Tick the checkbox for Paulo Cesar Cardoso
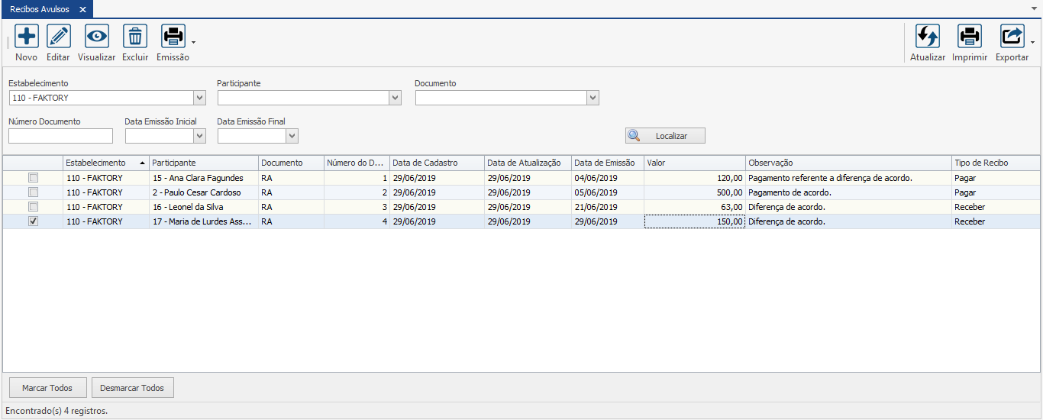Viewport: 1043px width, 420px height. [x=33, y=192]
